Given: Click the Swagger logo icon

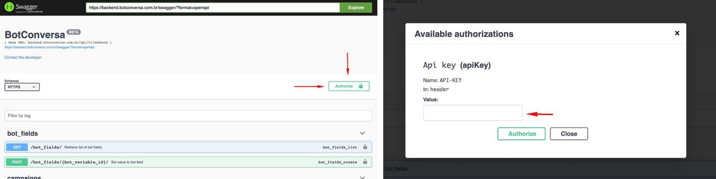Looking at the screenshot, I should point(9,7).
